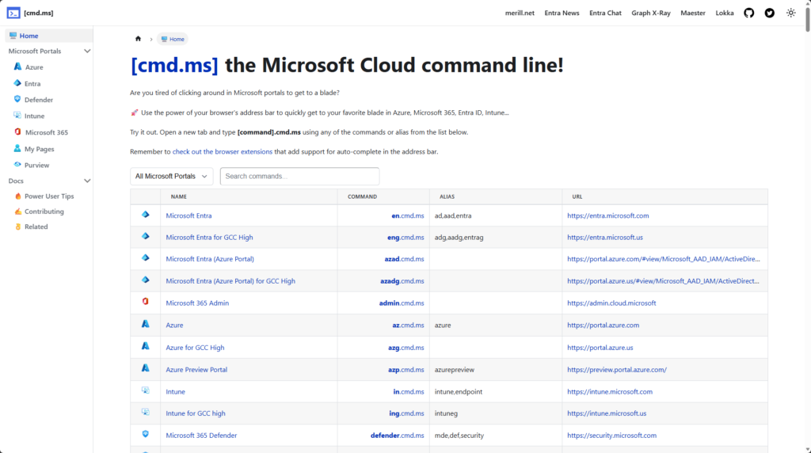
Task: Click the [cmd.ms] link in page heading
Action: 174,65
